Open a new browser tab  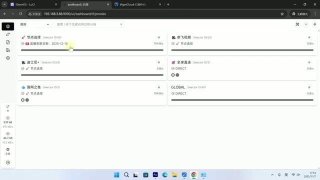168,4
